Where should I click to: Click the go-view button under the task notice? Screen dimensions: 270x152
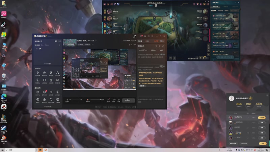coord(142,86)
